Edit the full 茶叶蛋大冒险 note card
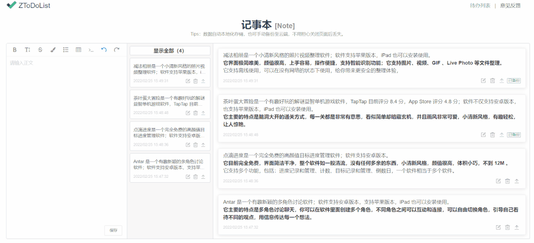Screen dimensions: 534x243 [x=483, y=134]
